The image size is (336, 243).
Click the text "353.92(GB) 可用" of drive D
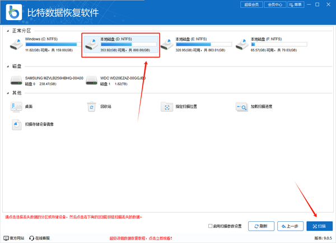tap(113, 50)
